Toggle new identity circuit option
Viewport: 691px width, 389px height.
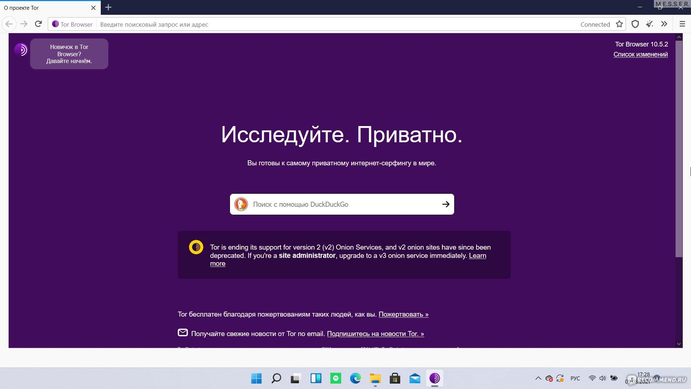pos(650,24)
